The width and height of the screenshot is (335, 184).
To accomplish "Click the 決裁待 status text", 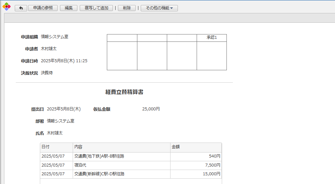I will coord(47,73).
